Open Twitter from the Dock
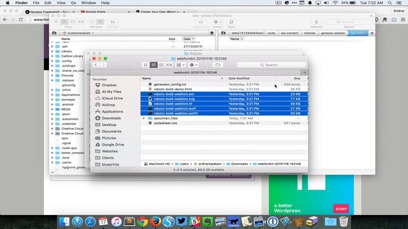This screenshot has height=229, width=408. pyautogui.click(x=181, y=221)
